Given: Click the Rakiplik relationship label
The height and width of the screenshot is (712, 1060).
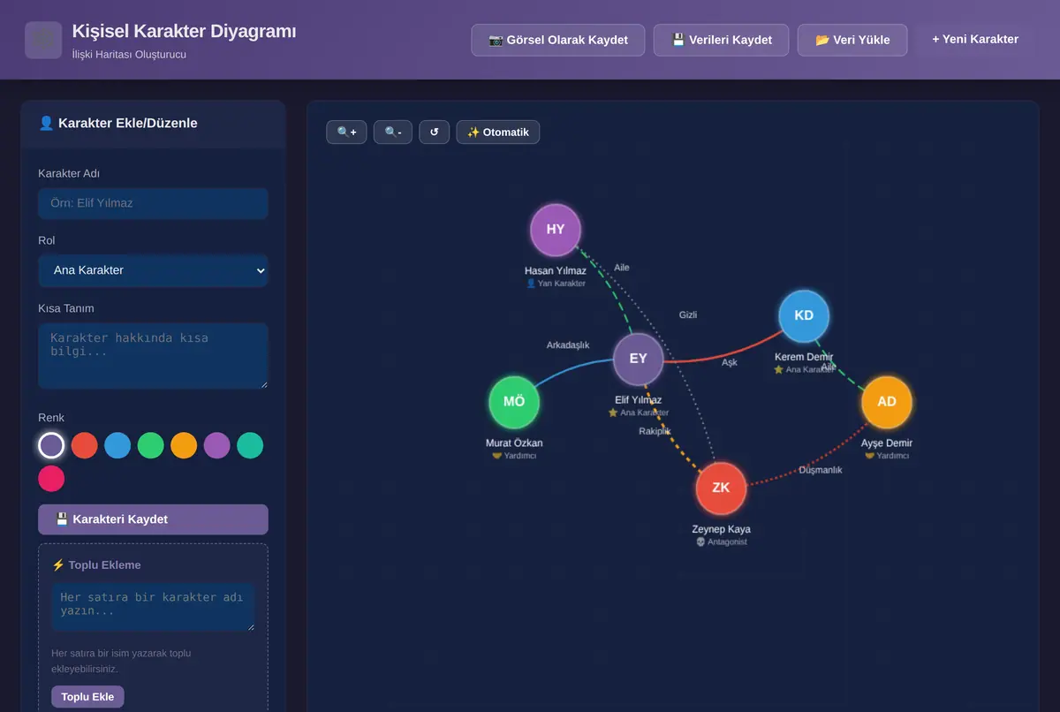Looking at the screenshot, I should point(655,431).
